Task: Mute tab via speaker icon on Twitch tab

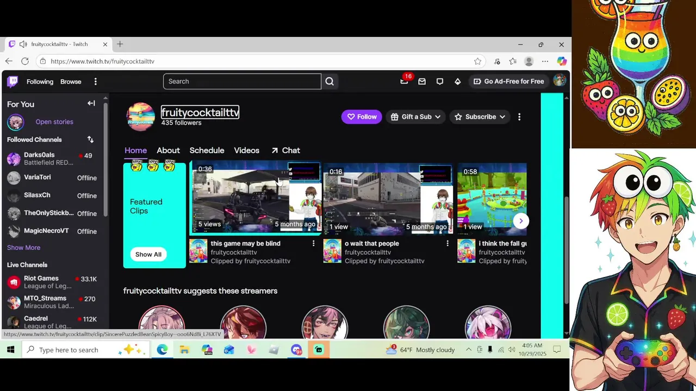Action: pyautogui.click(x=23, y=44)
